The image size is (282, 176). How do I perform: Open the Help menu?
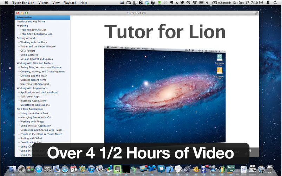84,3
